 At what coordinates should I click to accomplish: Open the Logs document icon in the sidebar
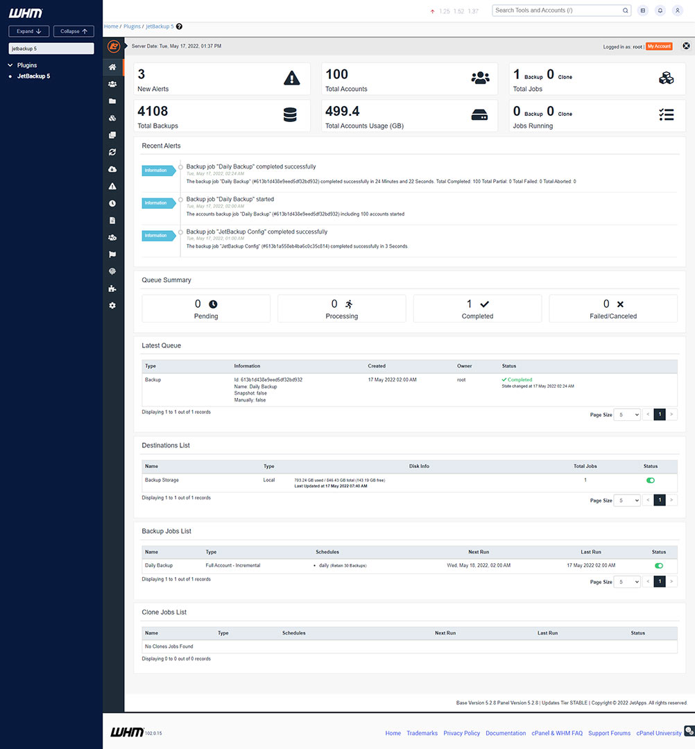[112, 220]
